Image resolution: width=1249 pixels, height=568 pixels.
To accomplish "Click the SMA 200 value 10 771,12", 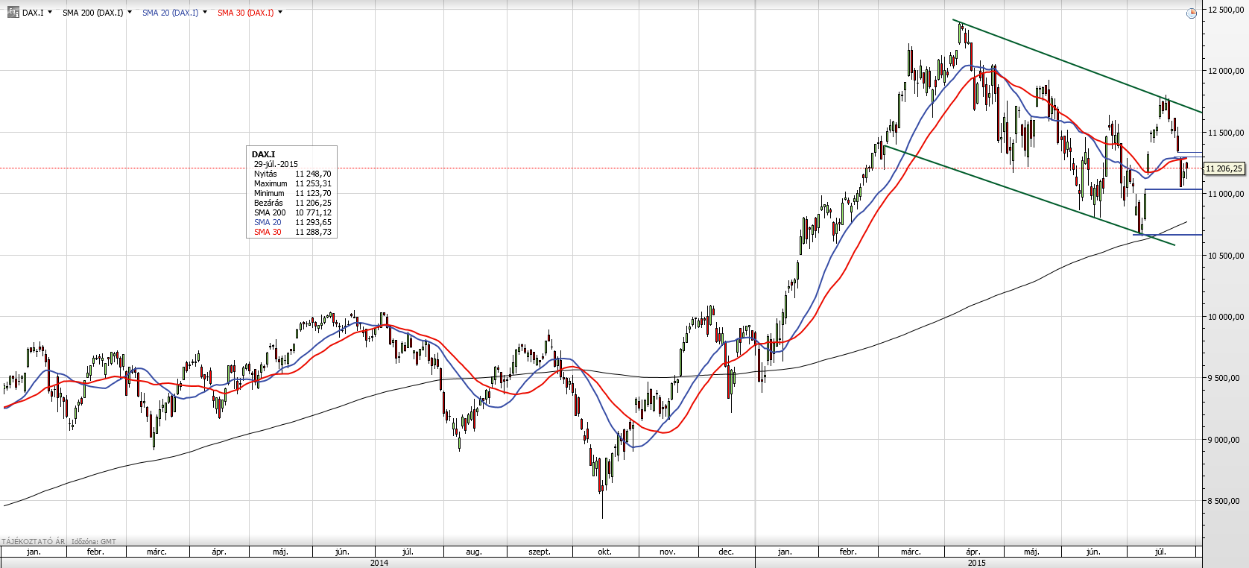I will click(x=313, y=212).
